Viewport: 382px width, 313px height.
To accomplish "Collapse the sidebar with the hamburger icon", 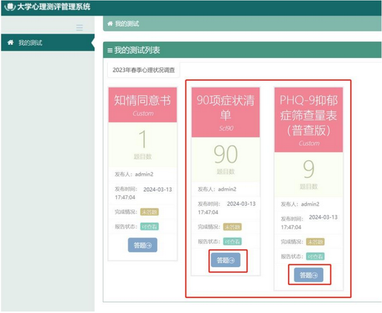I will (80, 27).
